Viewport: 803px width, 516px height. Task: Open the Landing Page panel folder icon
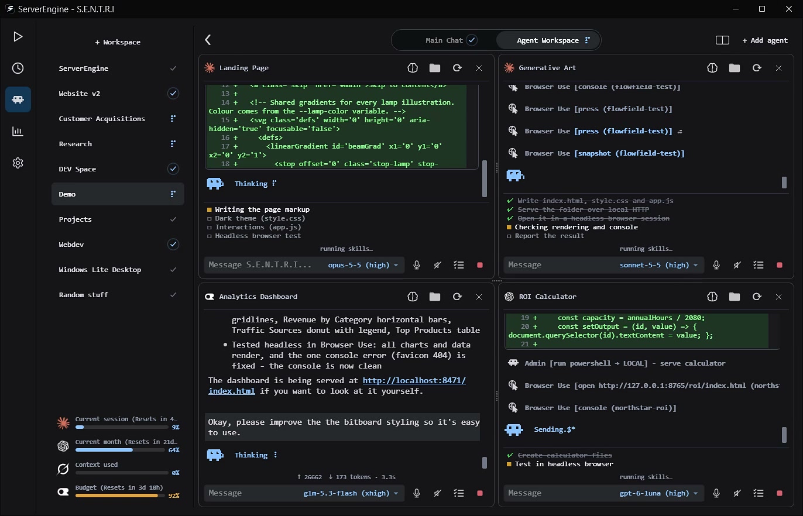(434, 68)
